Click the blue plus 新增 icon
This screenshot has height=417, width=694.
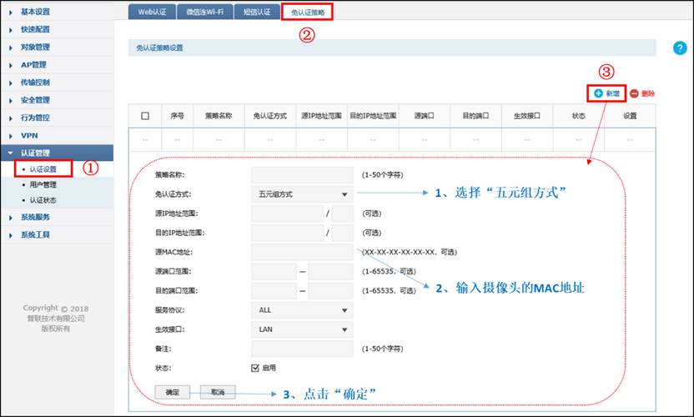click(x=598, y=94)
